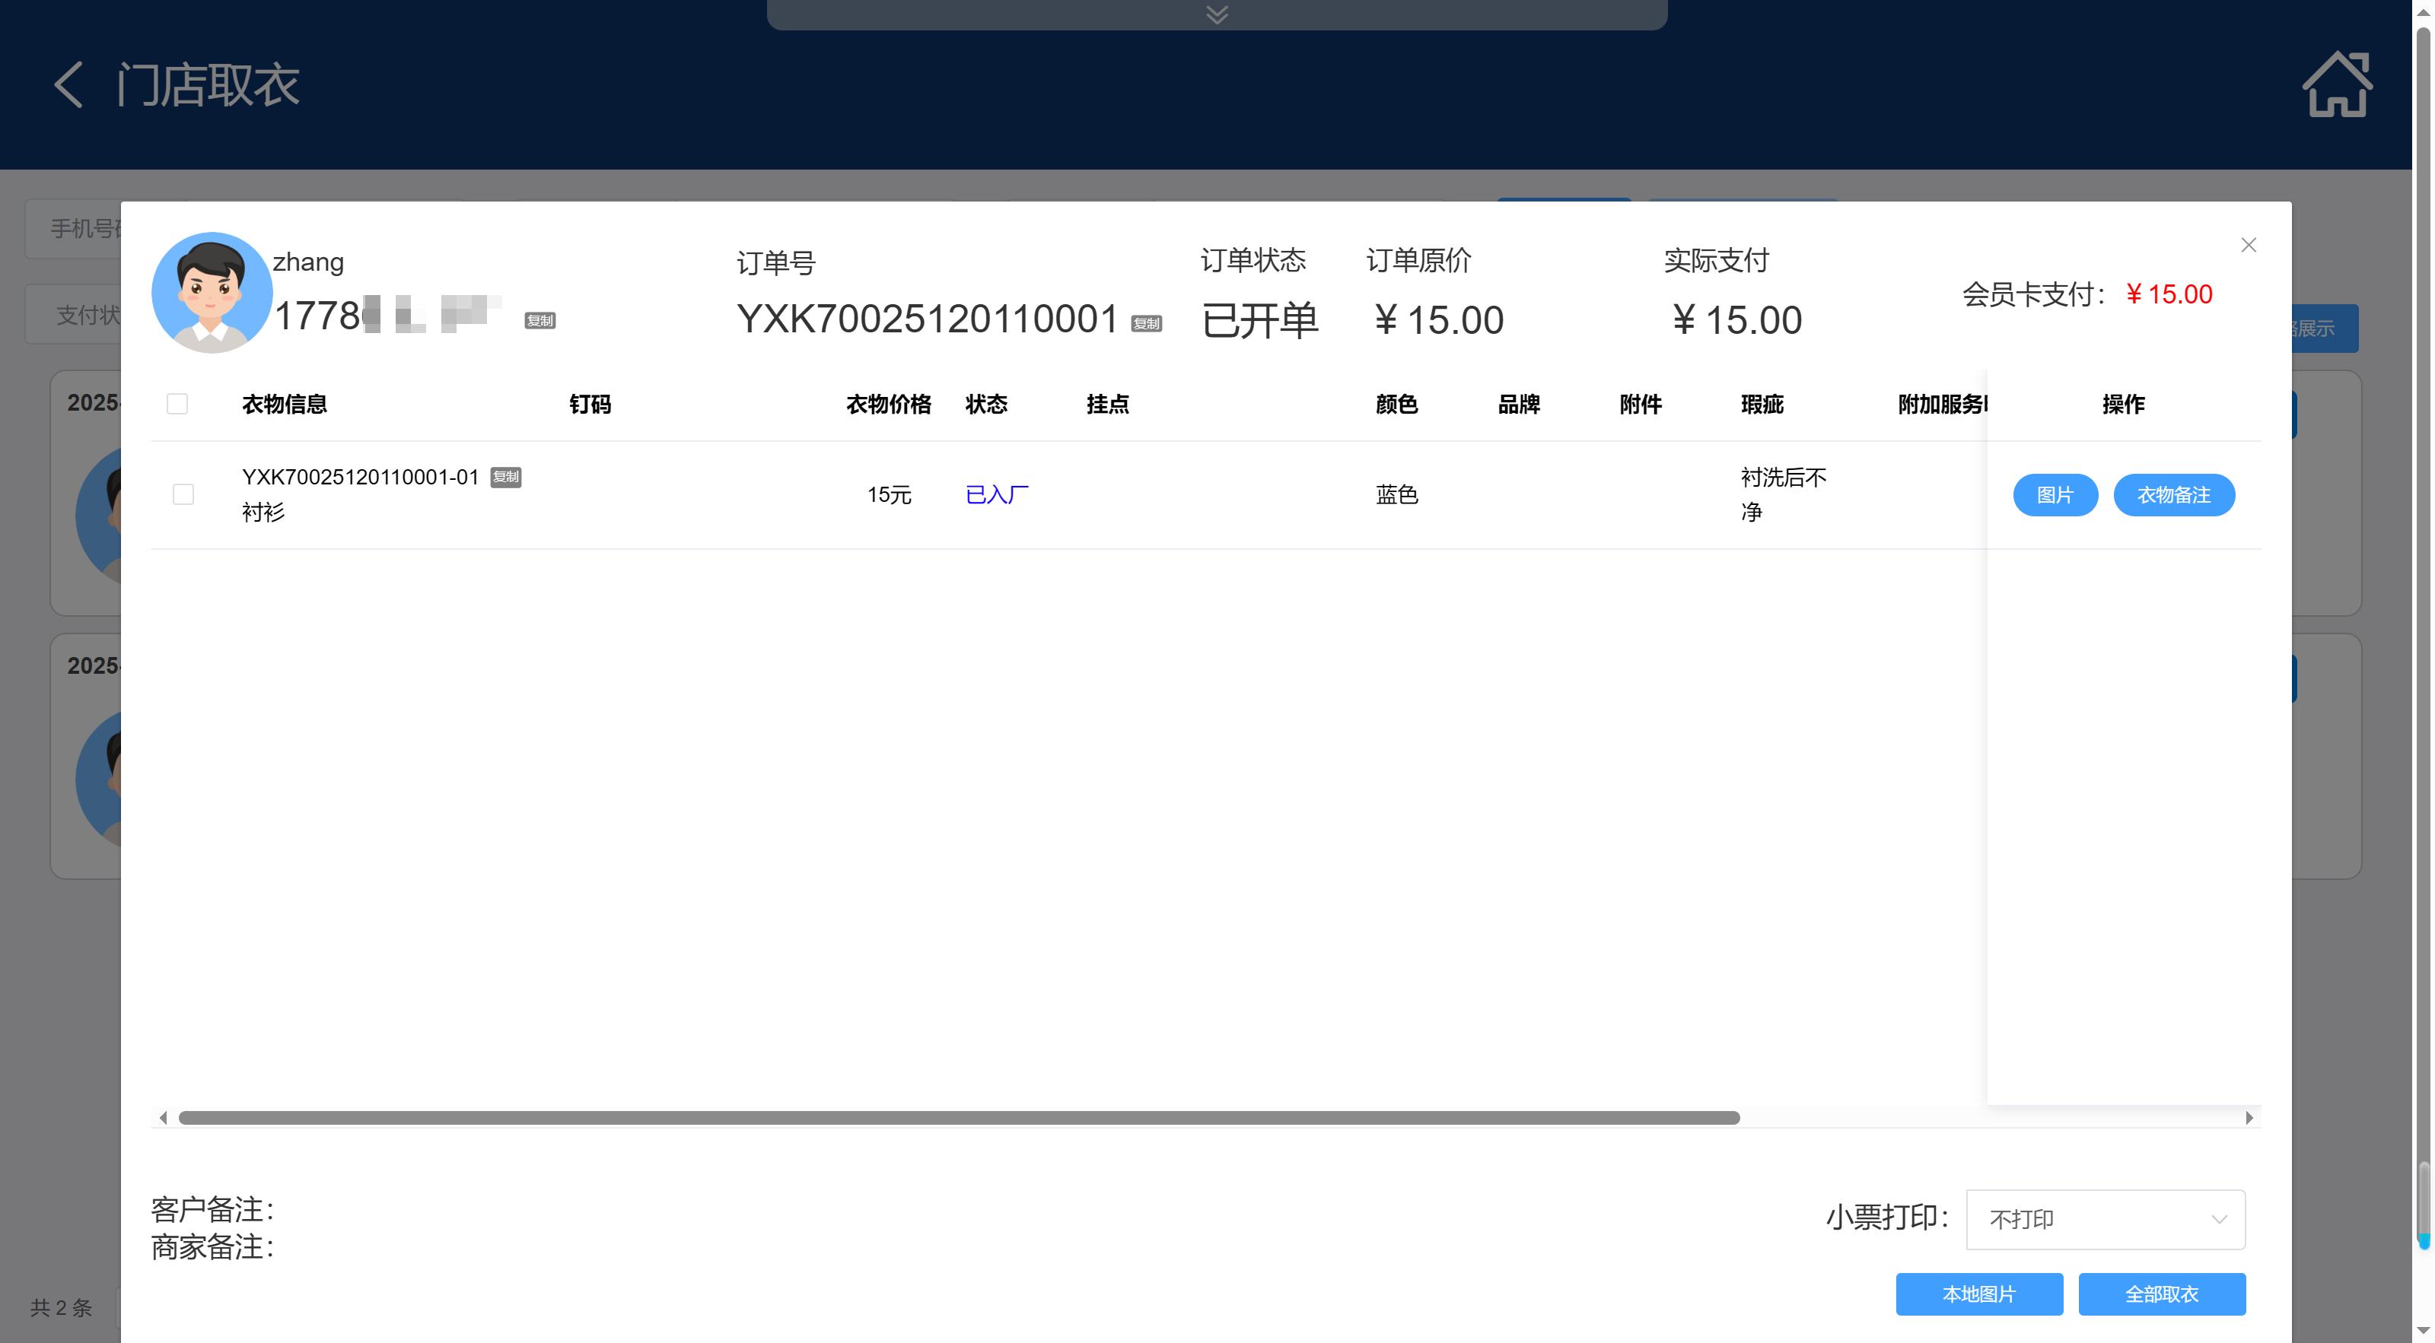Click the 已入厂 status link
The image size is (2435, 1343).
pos(996,495)
